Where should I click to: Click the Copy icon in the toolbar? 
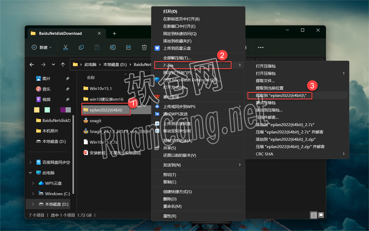tap(81, 47)
